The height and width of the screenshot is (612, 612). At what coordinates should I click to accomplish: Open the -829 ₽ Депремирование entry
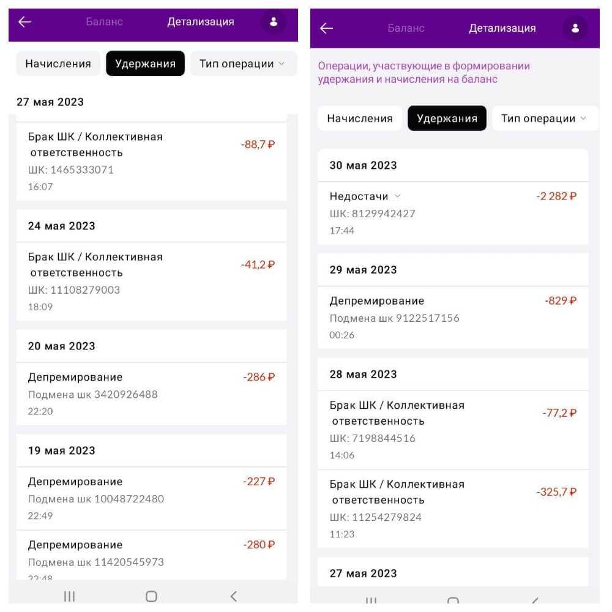[453, 318]
